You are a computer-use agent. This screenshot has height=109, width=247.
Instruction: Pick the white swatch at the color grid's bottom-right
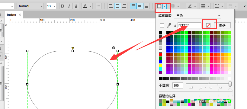230,72
